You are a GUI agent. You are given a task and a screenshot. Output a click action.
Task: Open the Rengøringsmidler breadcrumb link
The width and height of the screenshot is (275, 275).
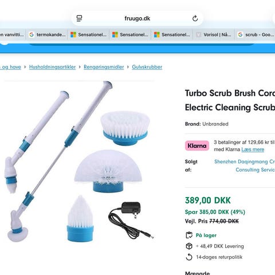(104, 67)
